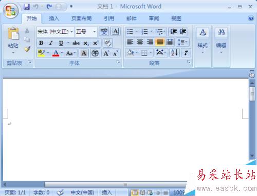This screenshot has width=257, height=196.
Task: Apply red font color
Action: (x=56, y=53)
